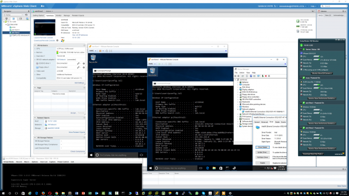Collapse the 10.10.1.200 tree node

(x=4, y=22)
